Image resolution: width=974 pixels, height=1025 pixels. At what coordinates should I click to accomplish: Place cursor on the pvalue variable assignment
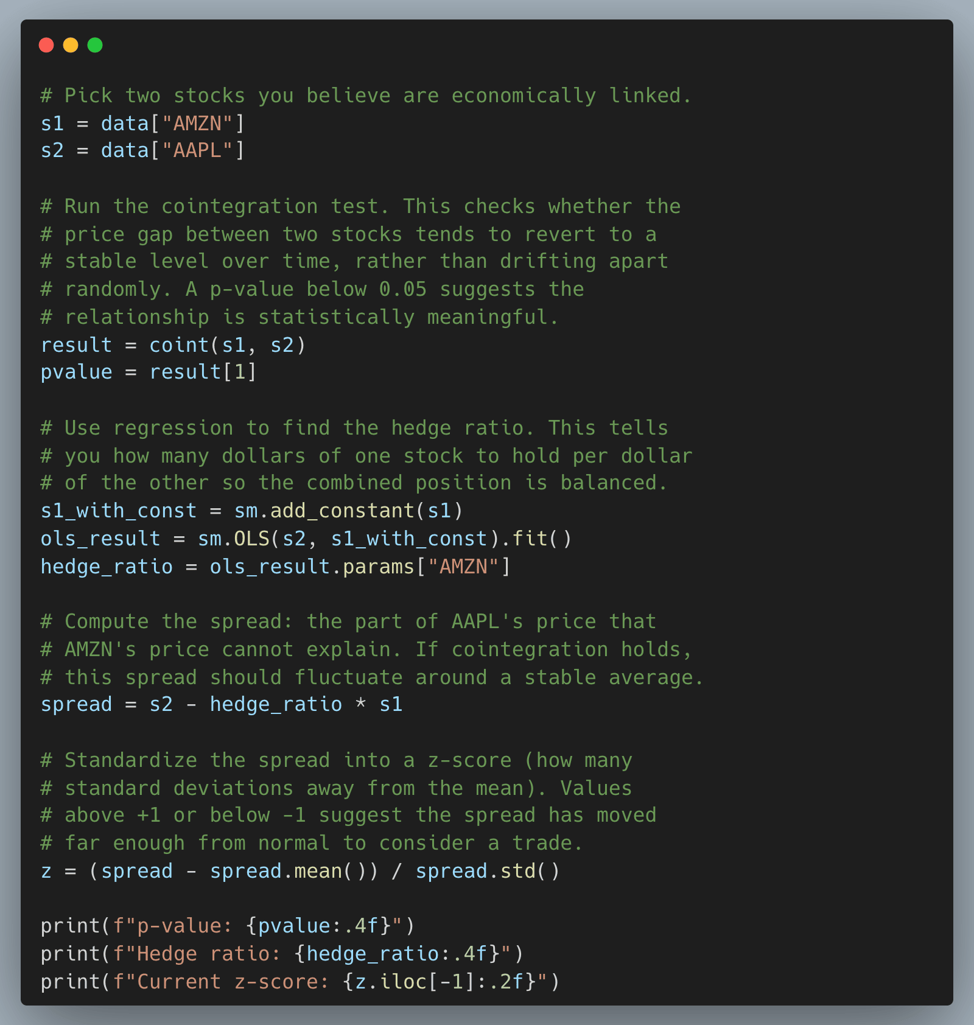(76, 372)
